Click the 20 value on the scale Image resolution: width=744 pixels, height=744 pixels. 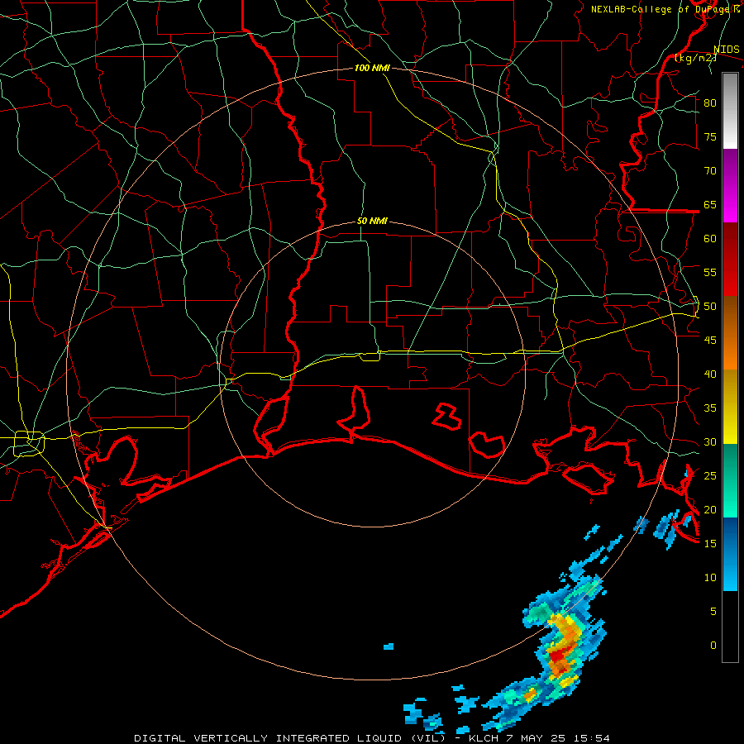710,509
